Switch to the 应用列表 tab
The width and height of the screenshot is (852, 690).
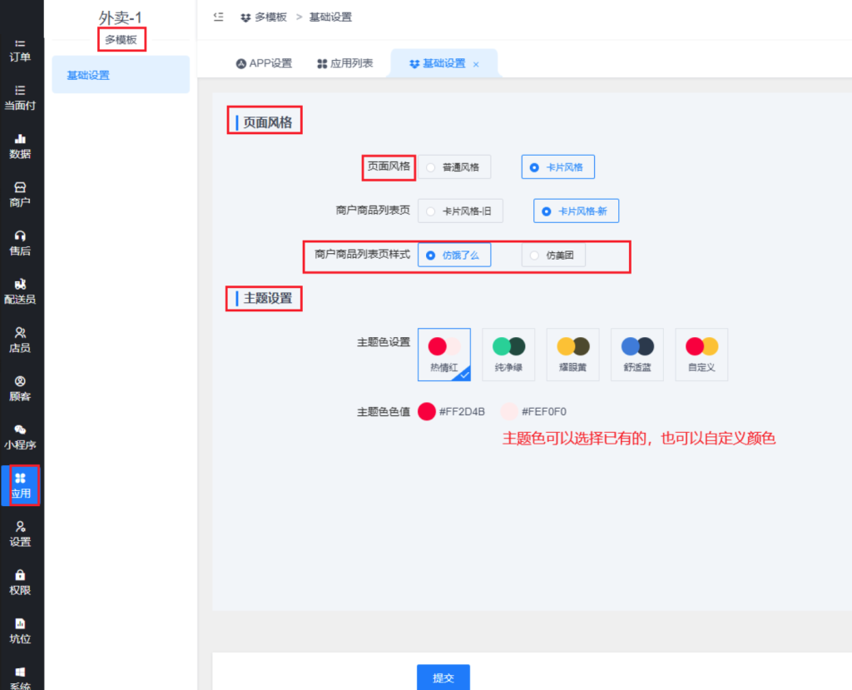tap(344, 63)
